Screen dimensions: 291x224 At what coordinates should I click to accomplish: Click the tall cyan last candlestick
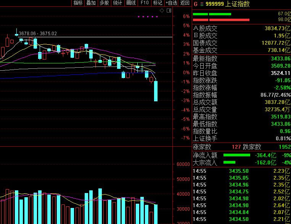[x=156, y=91]
